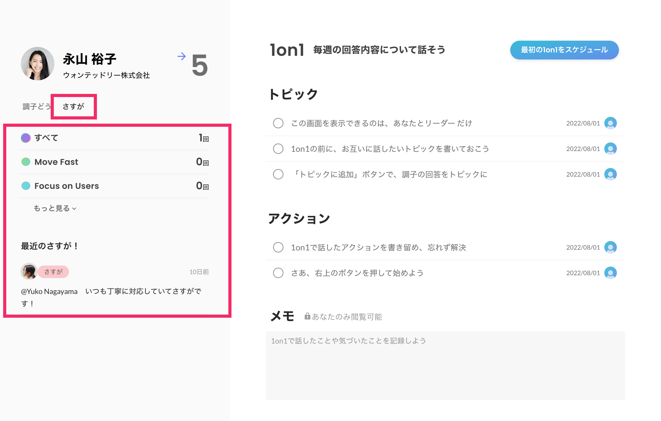Click avatar icon on 右上のボタン action row
Image resolution: width=661 pixels, height=421 pixels.
coord(610,273)
